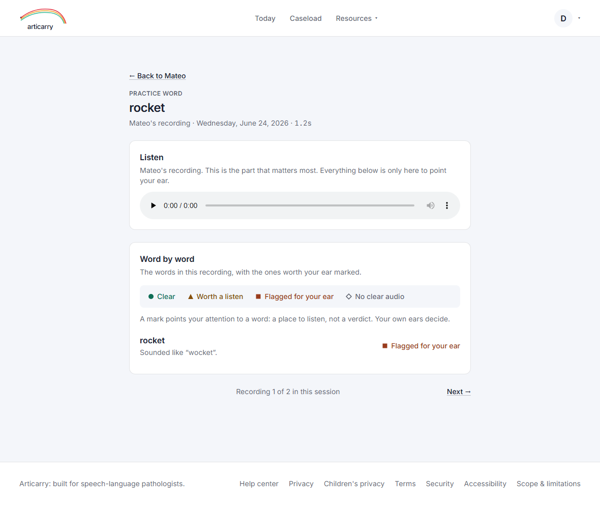Expand the account menu caret
600x505 pixels.
[579, 18]
